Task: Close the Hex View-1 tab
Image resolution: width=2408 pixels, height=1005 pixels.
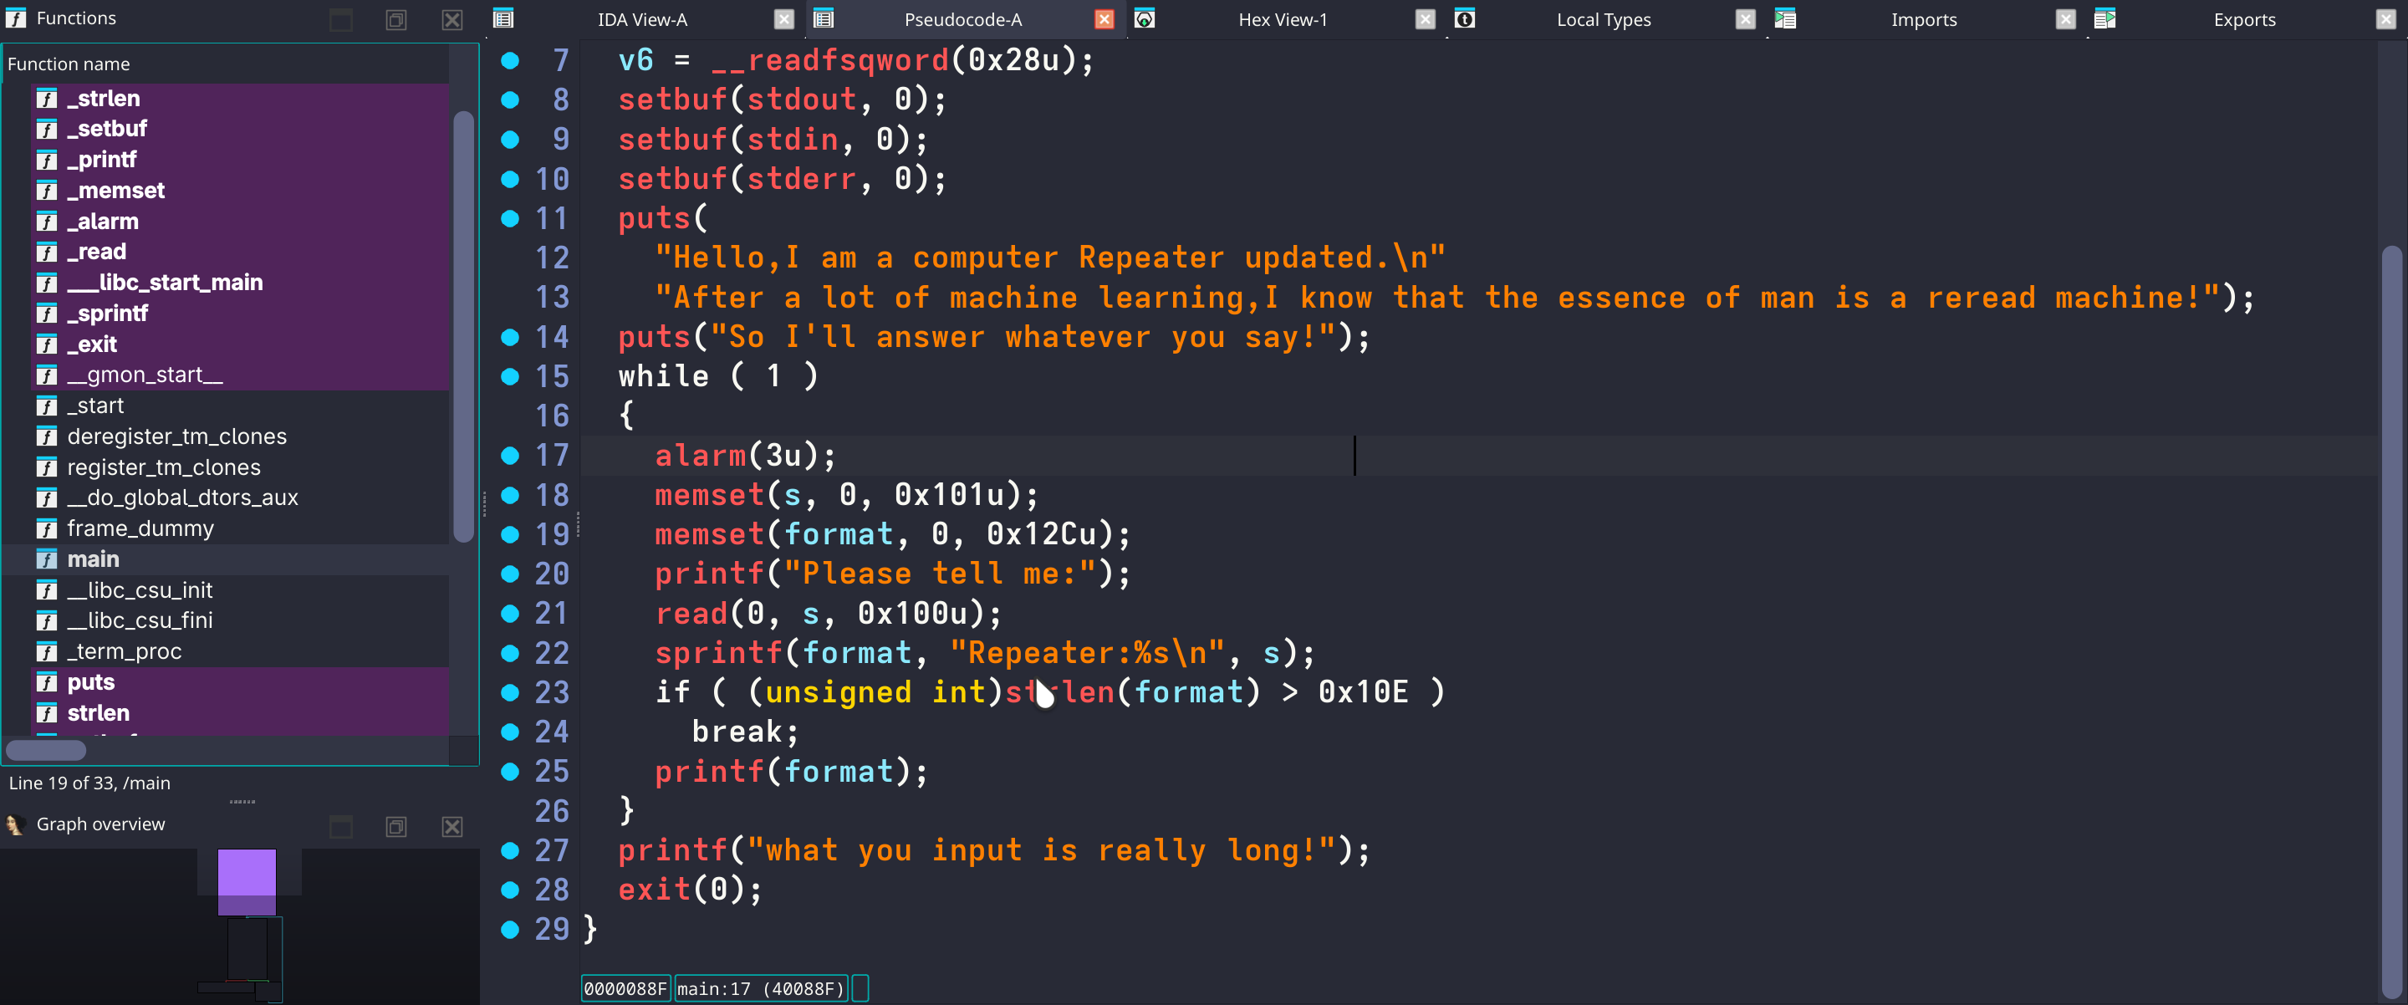Action: coord(1426,19)
